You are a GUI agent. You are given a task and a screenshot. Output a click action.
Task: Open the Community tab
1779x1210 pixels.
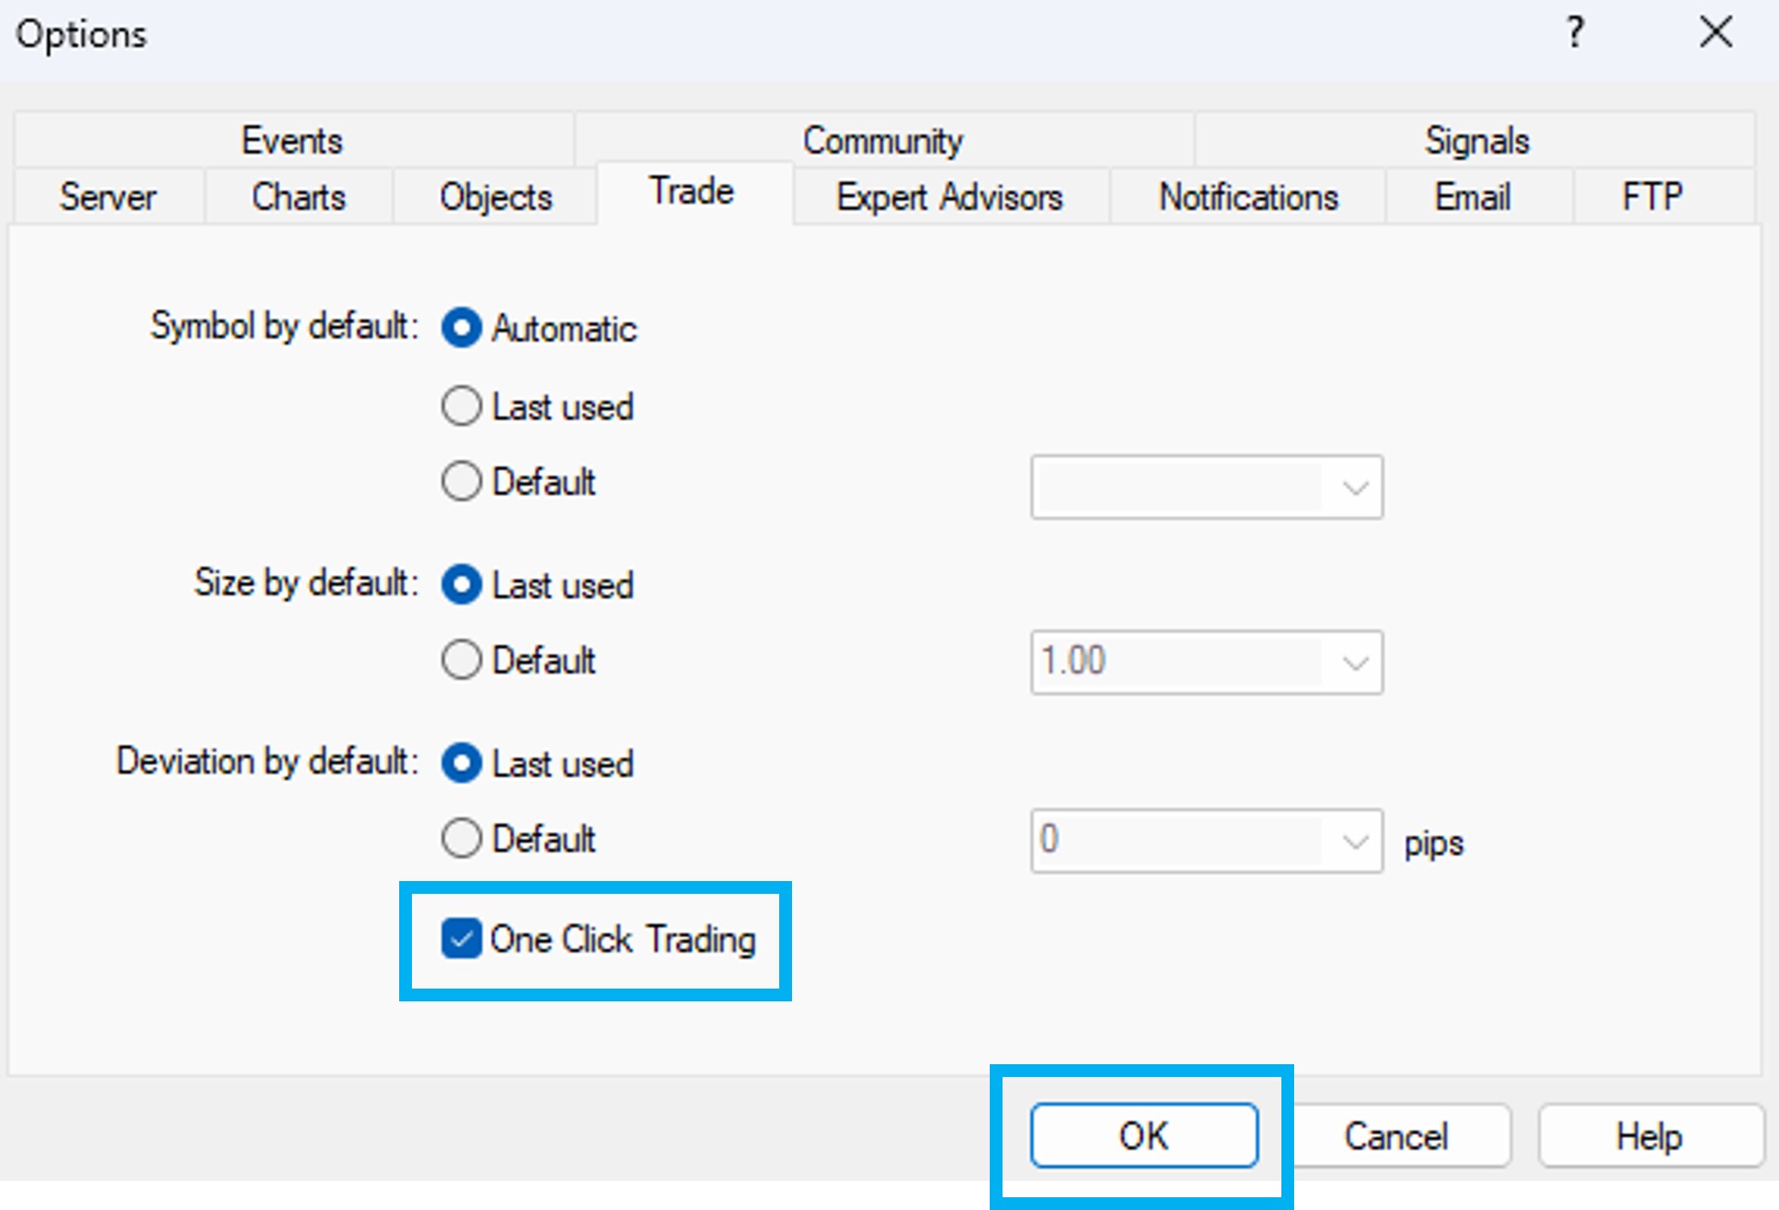882,140
